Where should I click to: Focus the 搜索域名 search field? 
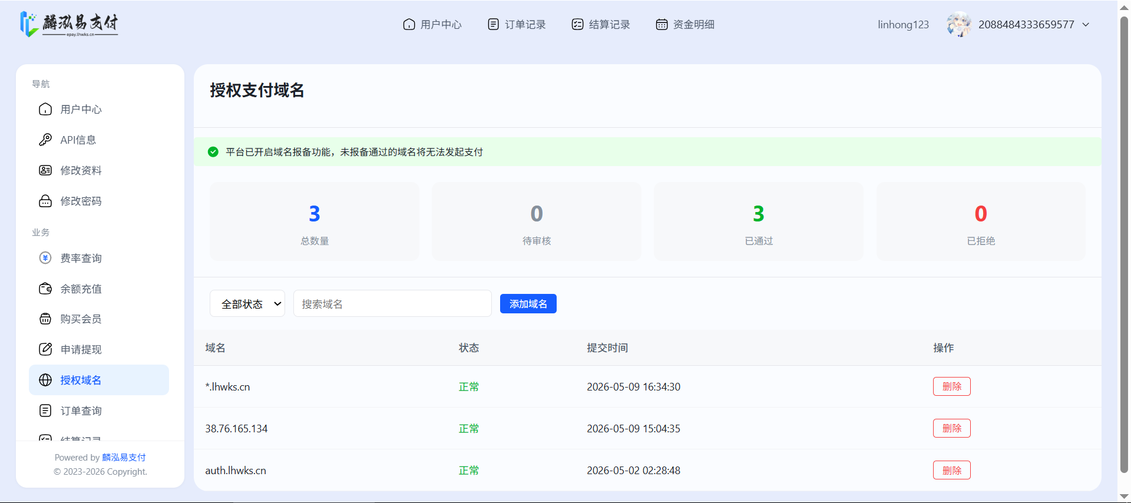pyautogui.click(x=392, y=303)
